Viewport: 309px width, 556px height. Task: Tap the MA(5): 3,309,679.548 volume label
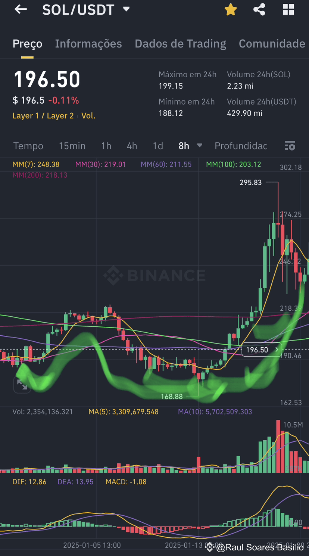124,412
